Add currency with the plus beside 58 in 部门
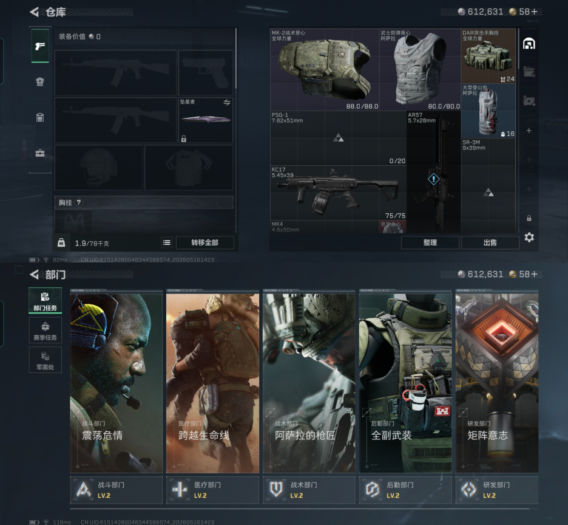 click(x=534, y=274)
